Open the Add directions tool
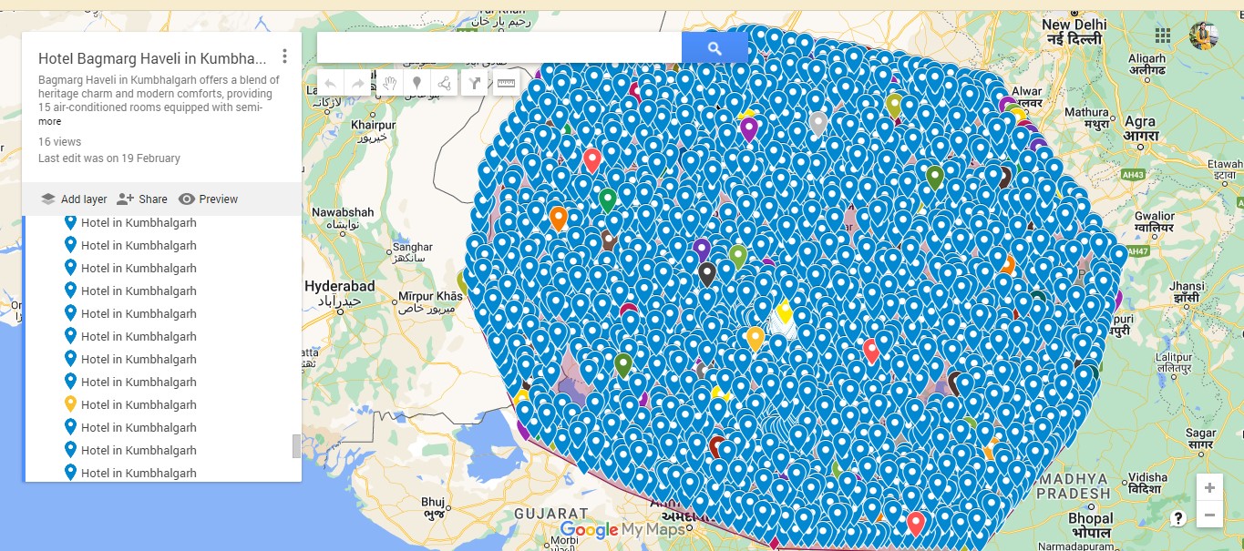This screenshot has width=1244, height=551. click(x=475, y=84)
